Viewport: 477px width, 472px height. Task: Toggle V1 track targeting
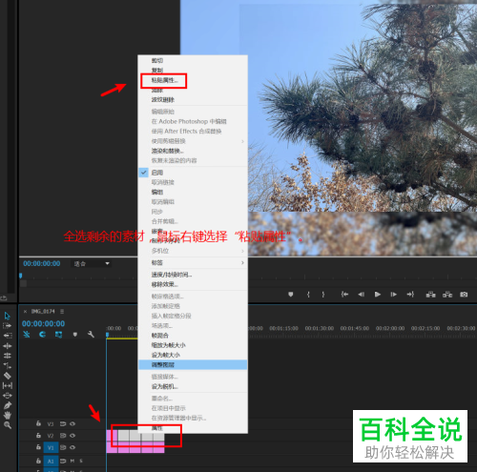pos(51,447)
